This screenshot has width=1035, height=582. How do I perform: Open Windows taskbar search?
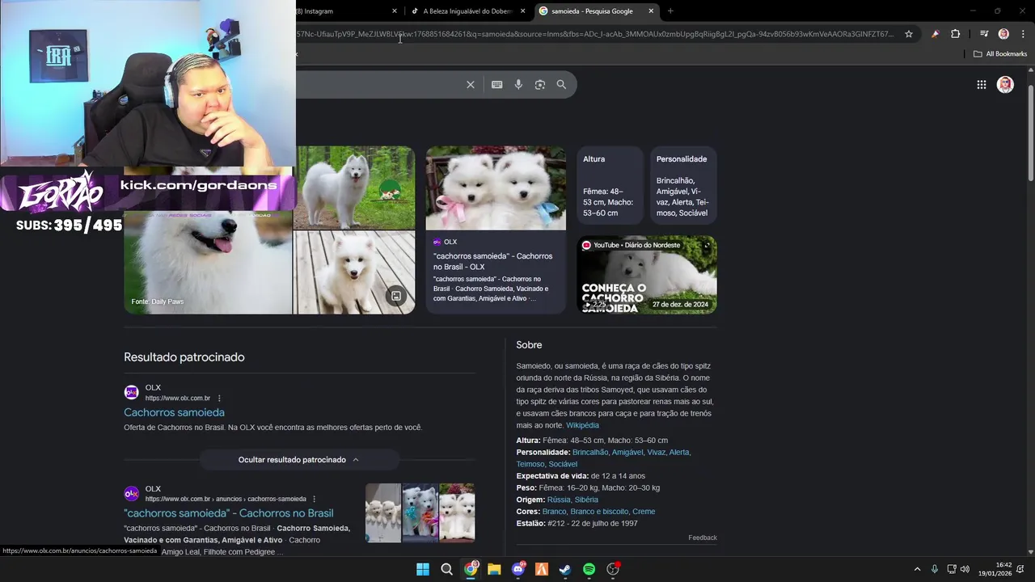coord(446,569)
